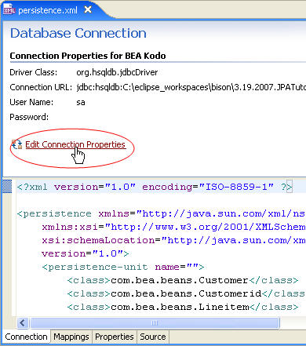Close the persistence.xml editor tab
This screenshot has width=306, height=346.
88,10
